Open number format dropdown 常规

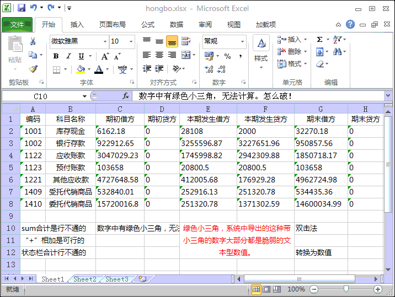(x=242, y=41)
